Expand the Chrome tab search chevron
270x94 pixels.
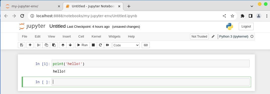[x=252, y=6]
